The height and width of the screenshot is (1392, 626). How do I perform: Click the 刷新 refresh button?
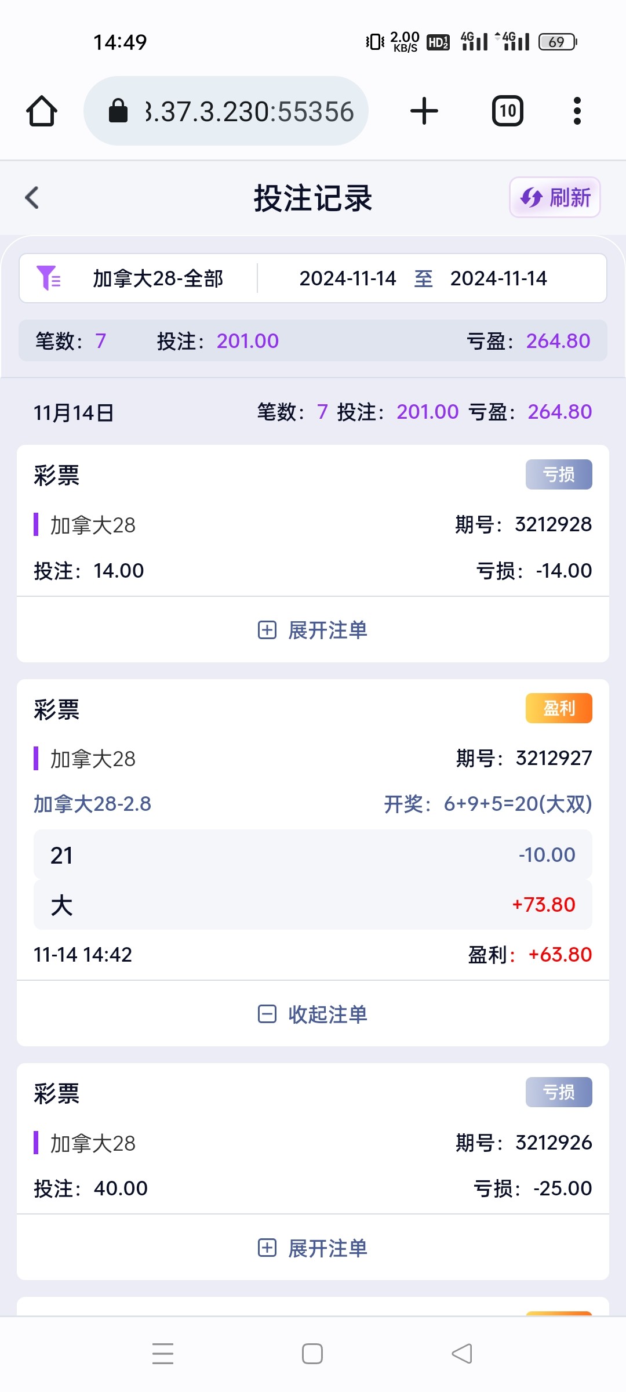(x=555, y=198)
